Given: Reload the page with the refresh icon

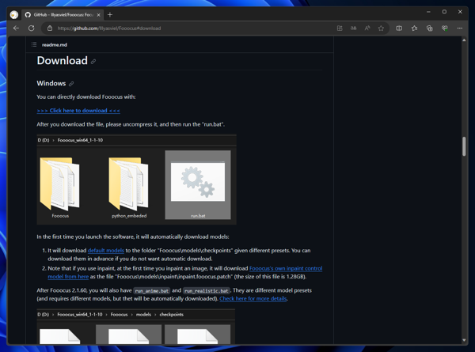Looking at the screenshot, I should pos(31,28).
